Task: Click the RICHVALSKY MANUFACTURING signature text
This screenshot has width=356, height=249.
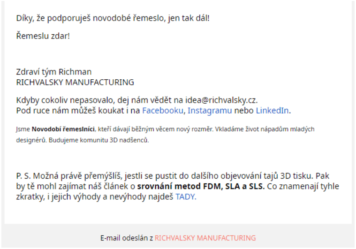Action: click(x=75, y=82)
